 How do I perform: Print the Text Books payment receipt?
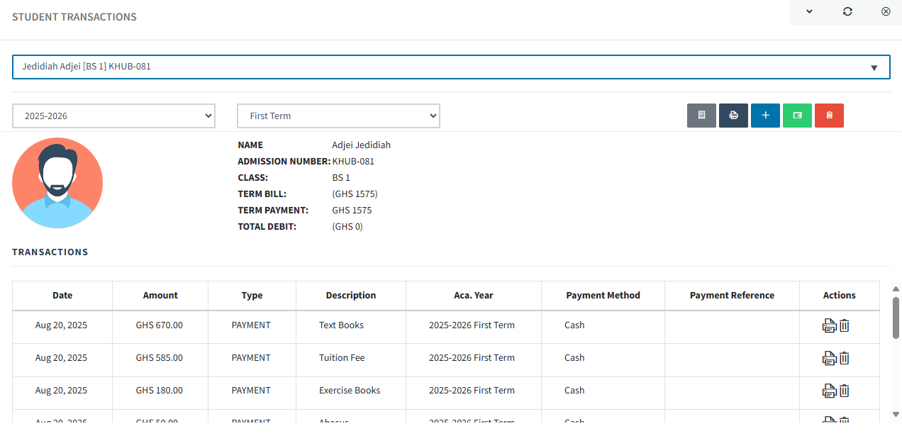828,325
